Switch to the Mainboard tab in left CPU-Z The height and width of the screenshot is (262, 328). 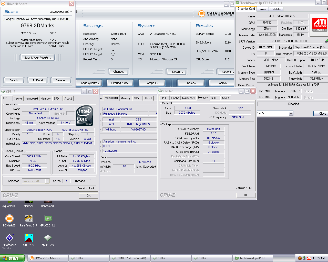click(31, 99)
